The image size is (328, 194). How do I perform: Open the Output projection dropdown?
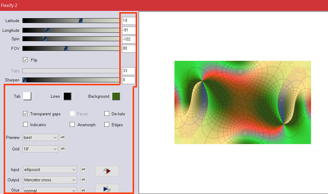point(50,180)
